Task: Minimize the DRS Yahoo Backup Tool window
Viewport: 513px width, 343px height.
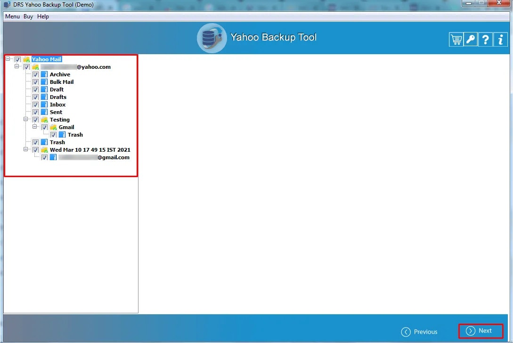Action: point(469,3)
